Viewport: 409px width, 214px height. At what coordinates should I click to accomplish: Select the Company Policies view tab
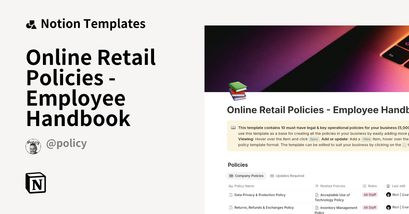click(246, 176)
